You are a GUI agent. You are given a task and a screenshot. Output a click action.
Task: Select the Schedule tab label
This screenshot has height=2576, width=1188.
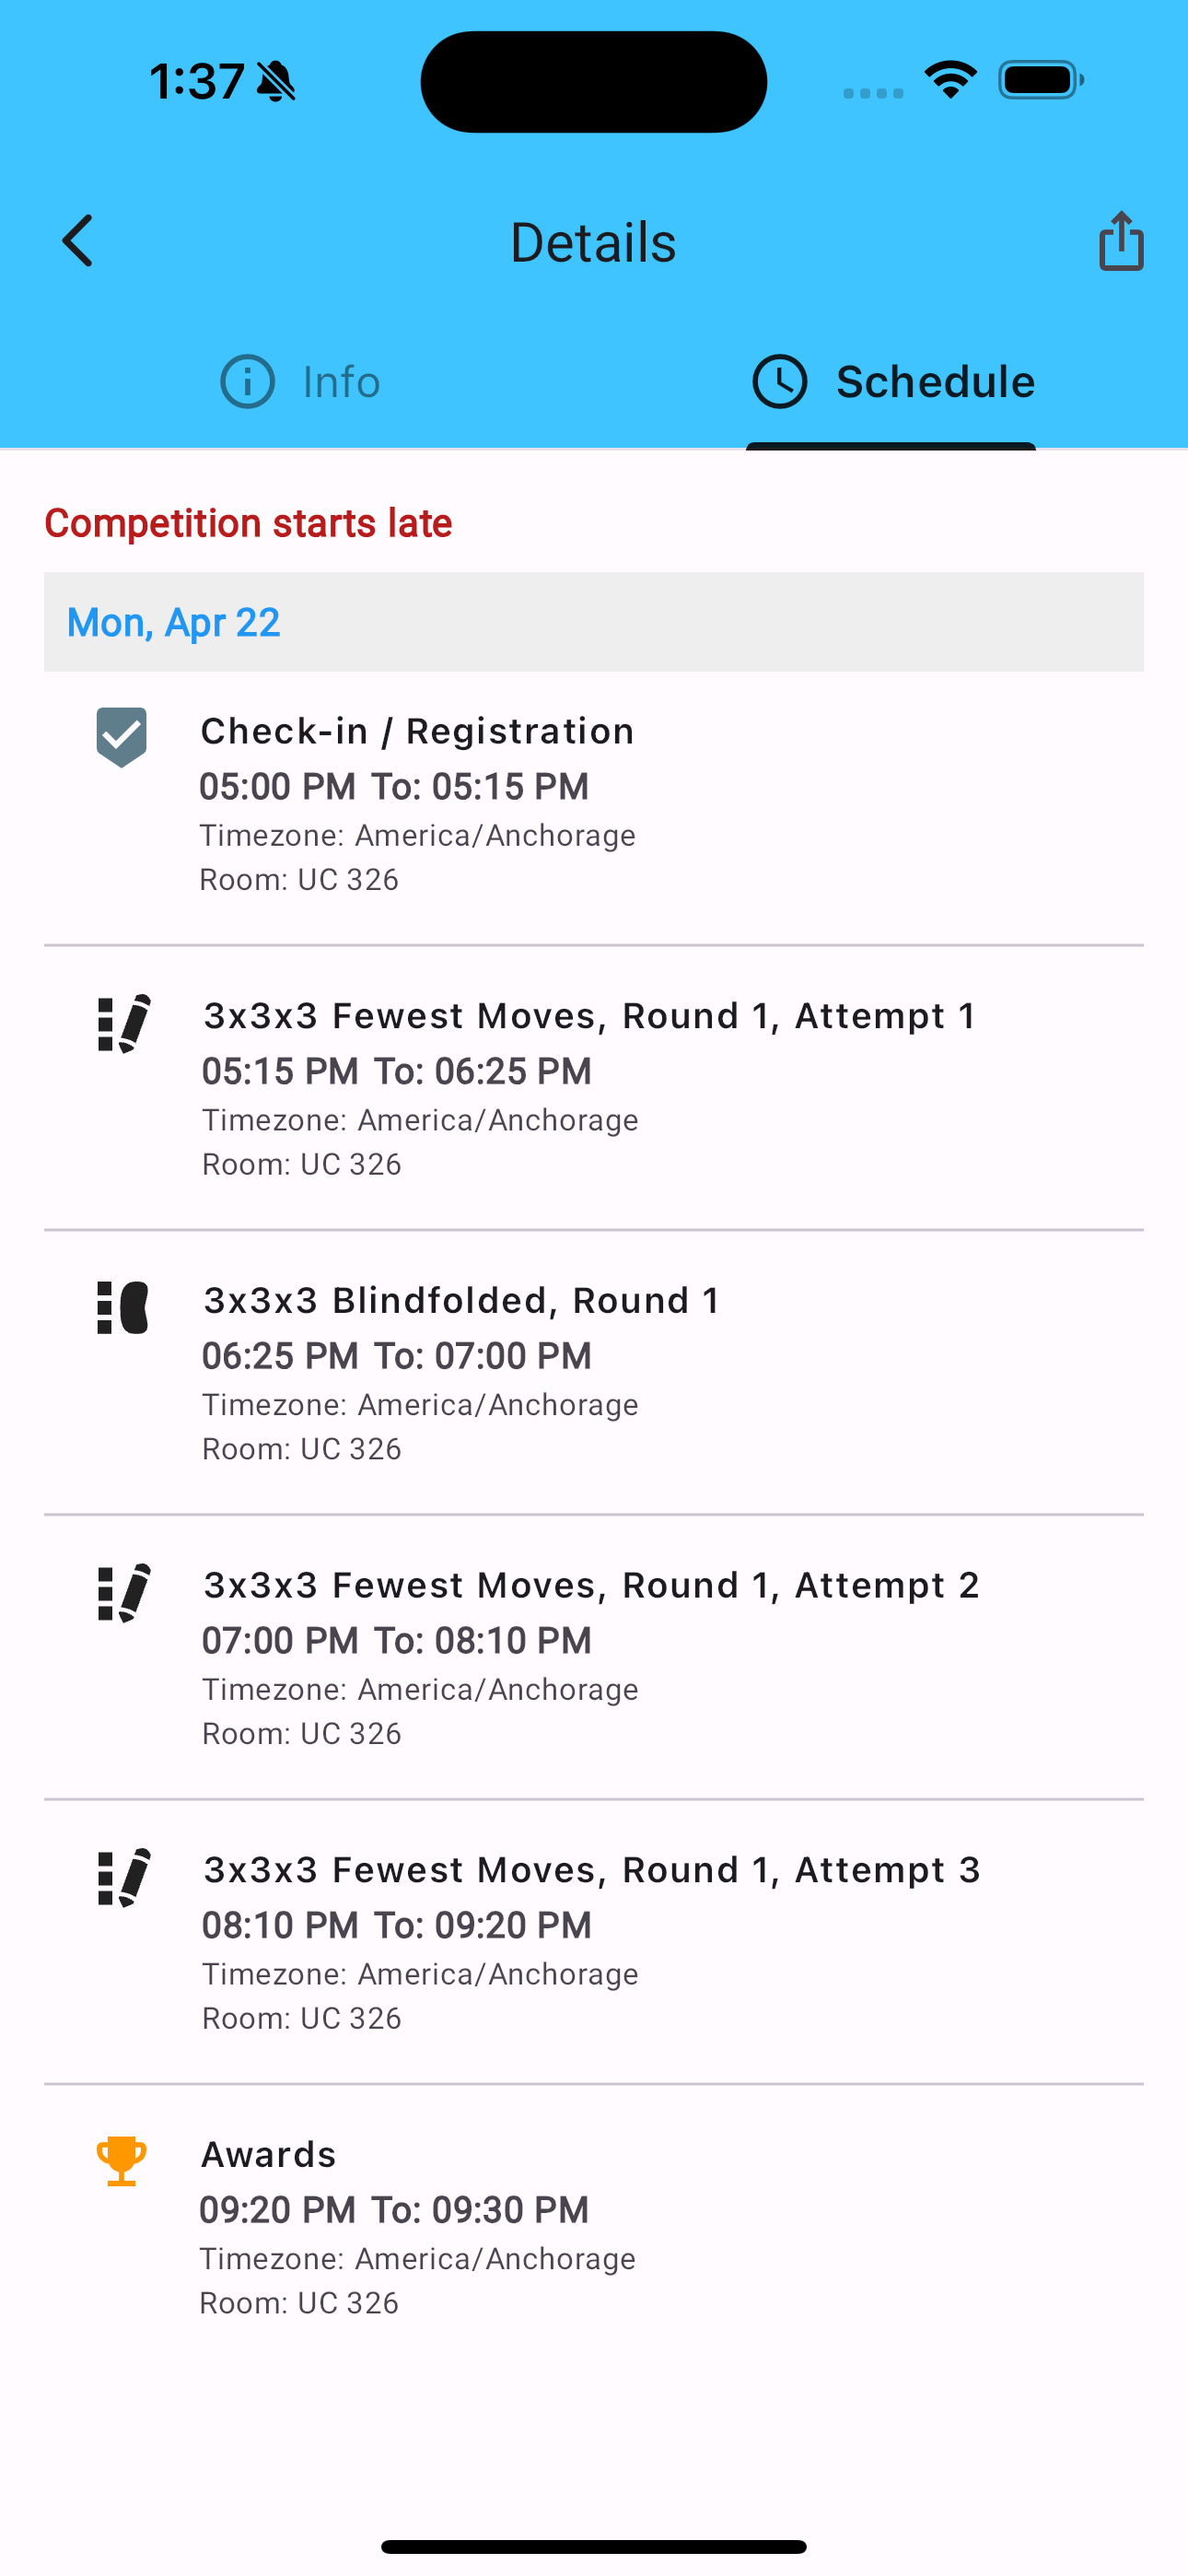coord(935,381)
